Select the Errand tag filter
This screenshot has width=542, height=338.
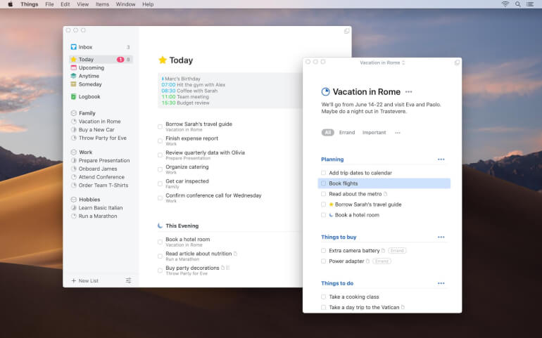(x=347, y=132)
